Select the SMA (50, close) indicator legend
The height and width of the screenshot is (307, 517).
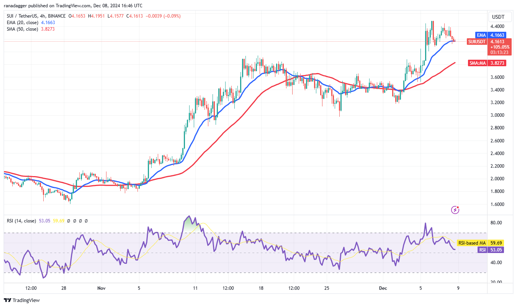tap(23, 29)
